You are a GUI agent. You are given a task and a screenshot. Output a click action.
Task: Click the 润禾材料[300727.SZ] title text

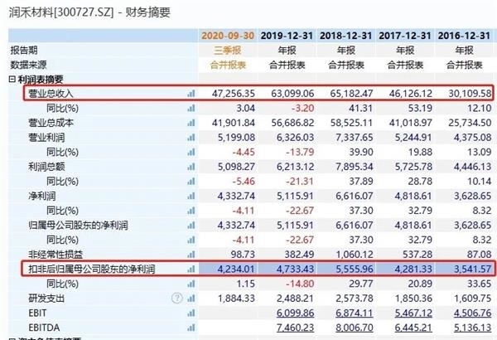(x=61, y=12)
